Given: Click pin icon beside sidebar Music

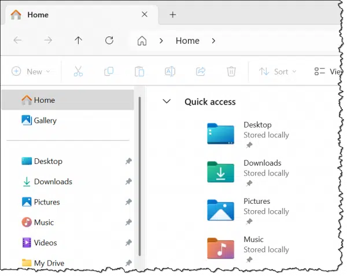Looking at the screenshot, I should point(128,222).
